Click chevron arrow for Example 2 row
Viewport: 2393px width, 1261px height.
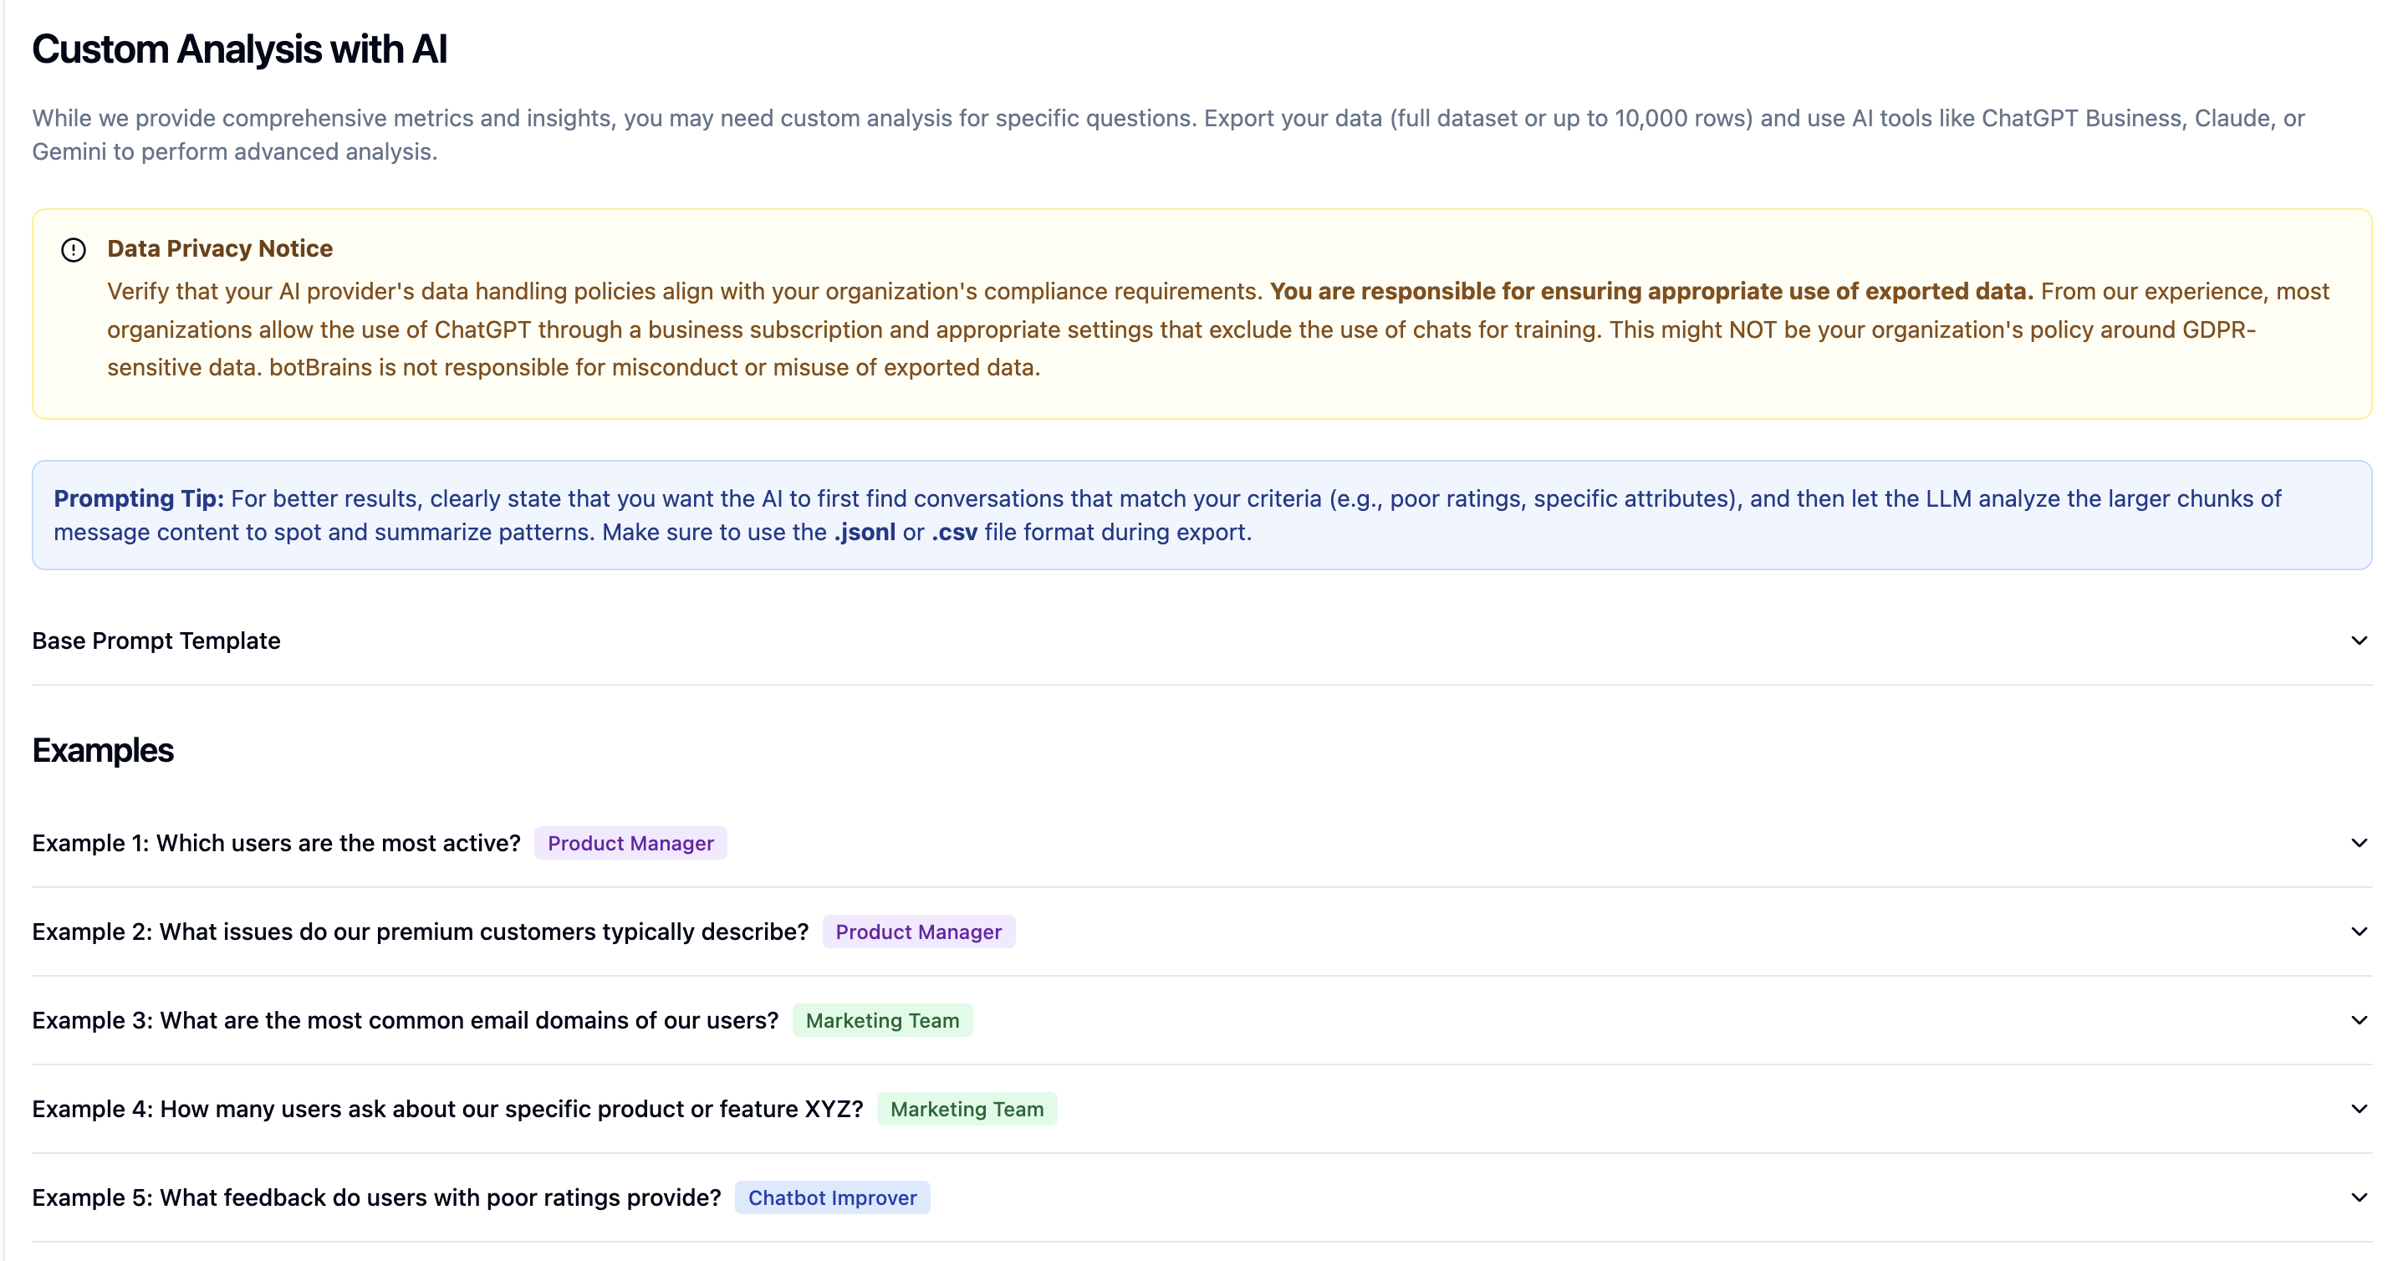[2358, 931]
